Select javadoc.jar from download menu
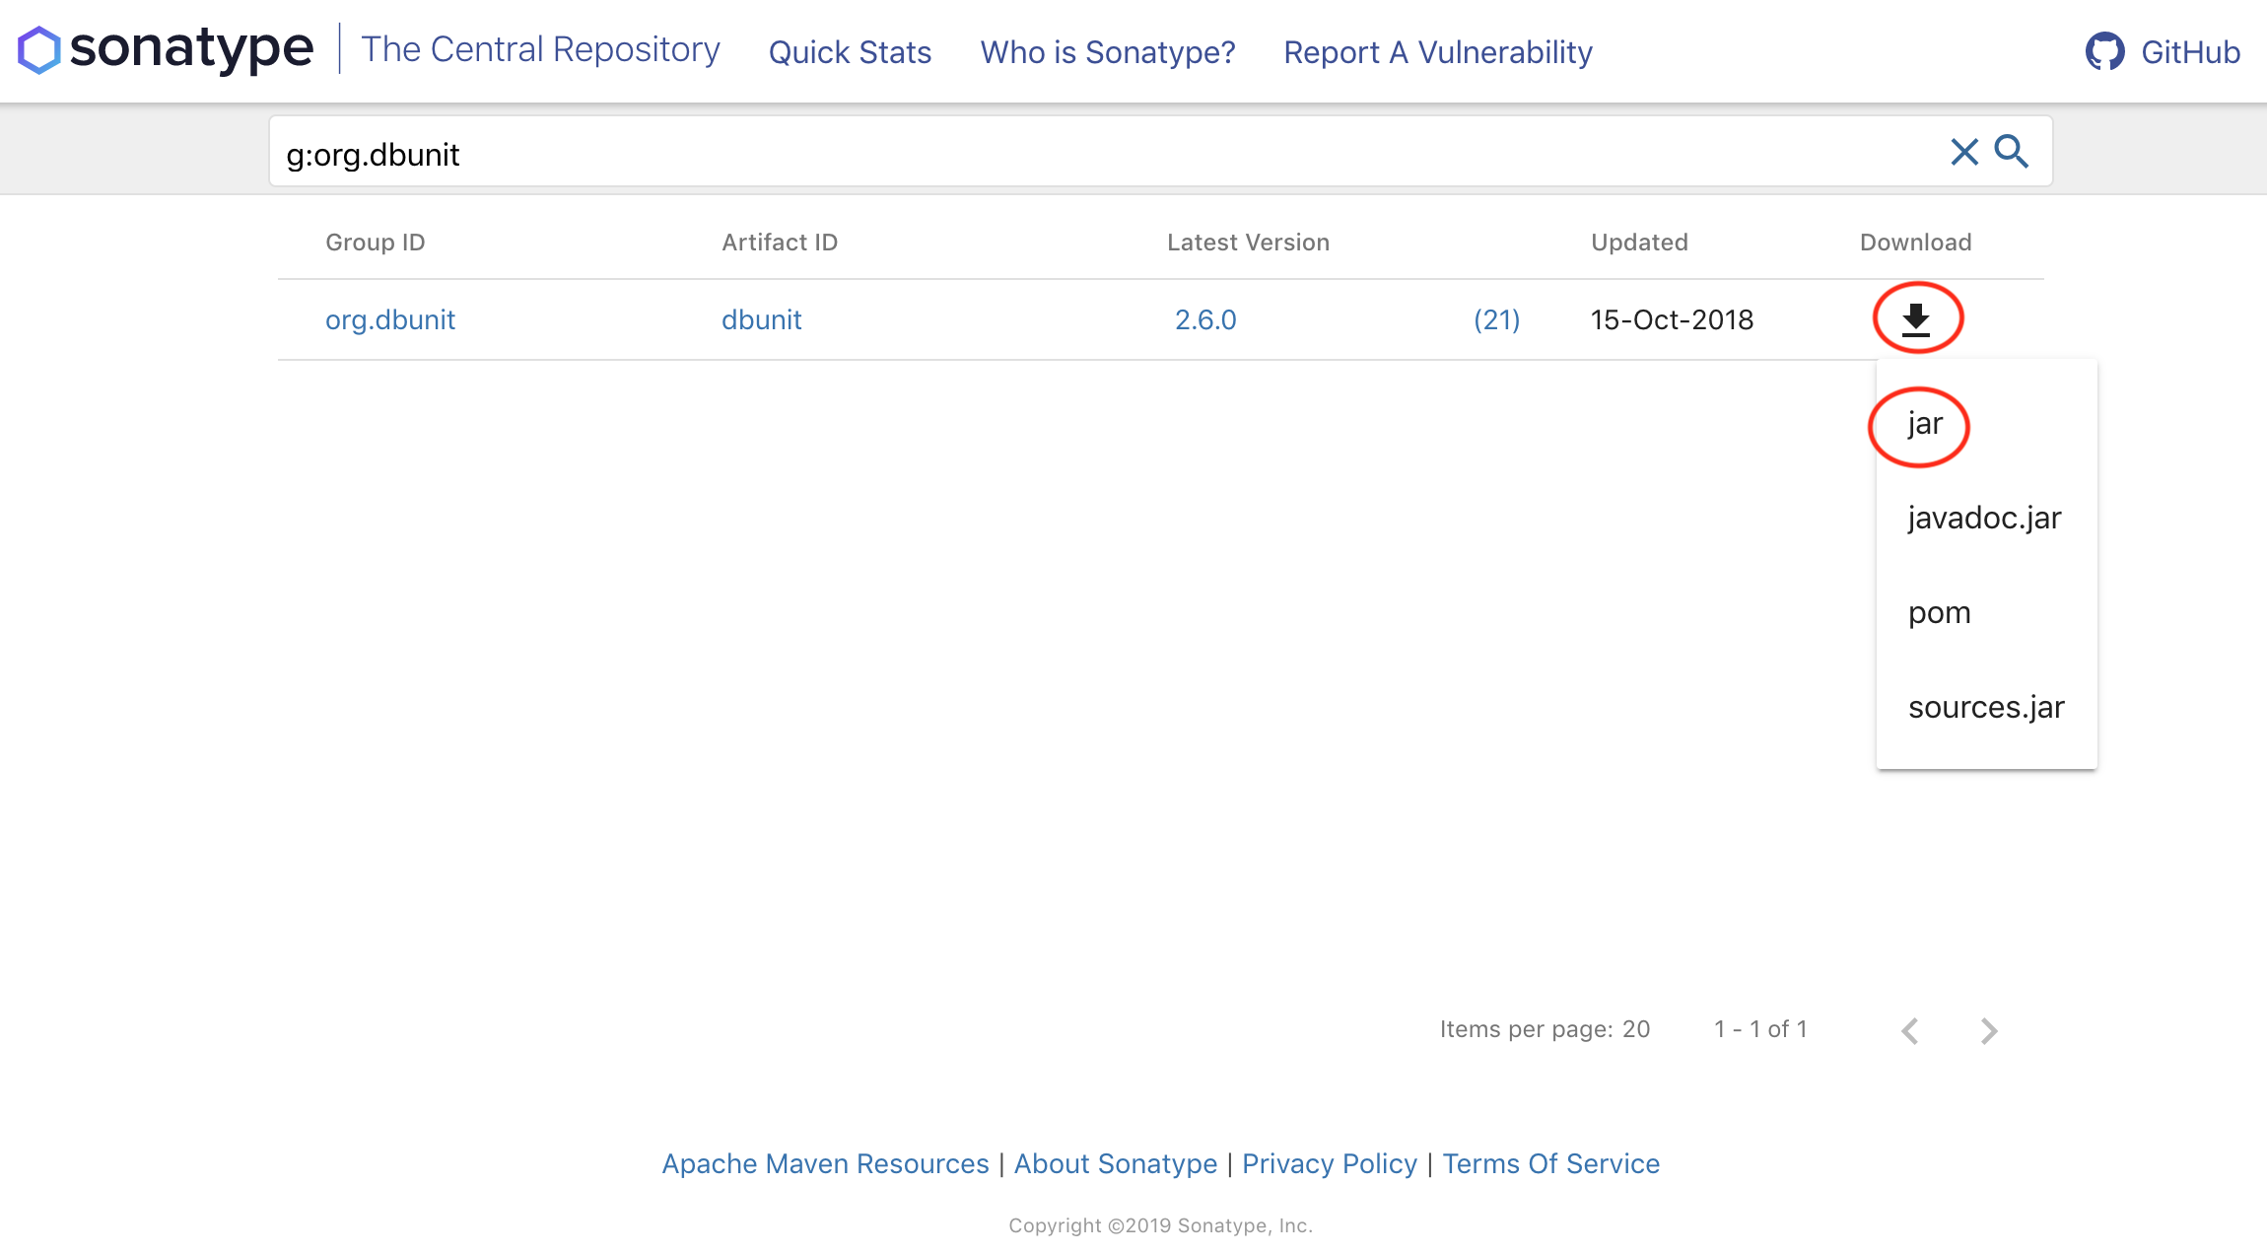 pyautogui.click(x=1984, y=518)
